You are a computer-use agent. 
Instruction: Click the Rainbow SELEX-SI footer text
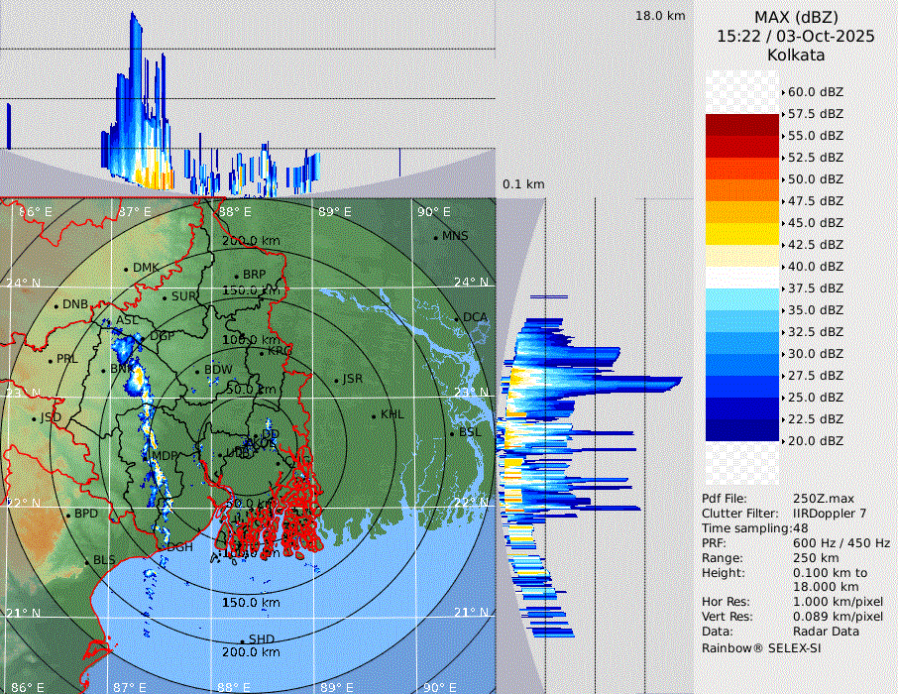[761, 647]
